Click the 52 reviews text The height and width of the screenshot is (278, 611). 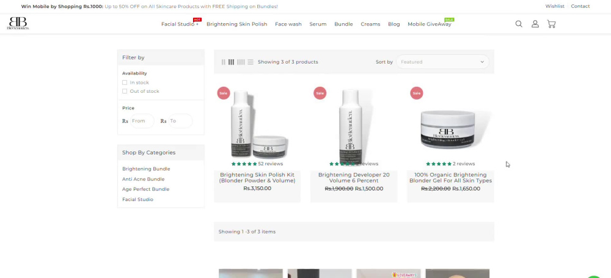coord(271,164)
